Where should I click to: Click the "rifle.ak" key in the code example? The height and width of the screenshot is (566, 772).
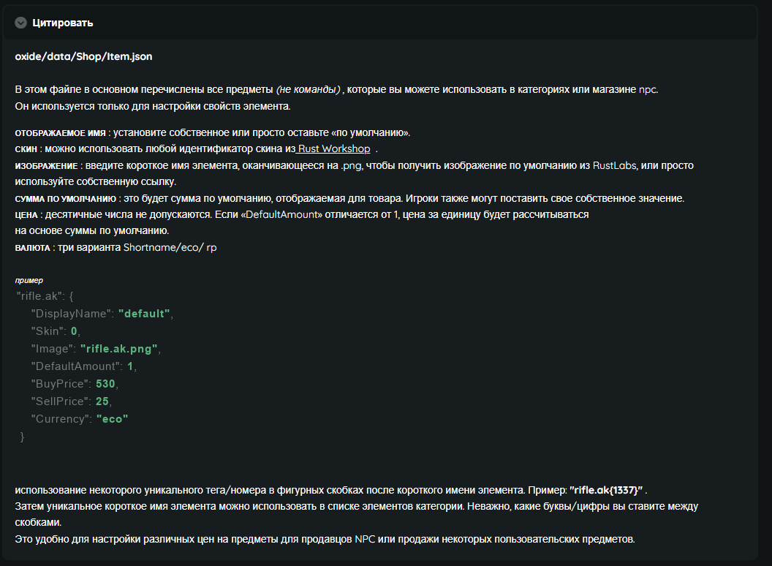tap(39, 296)
